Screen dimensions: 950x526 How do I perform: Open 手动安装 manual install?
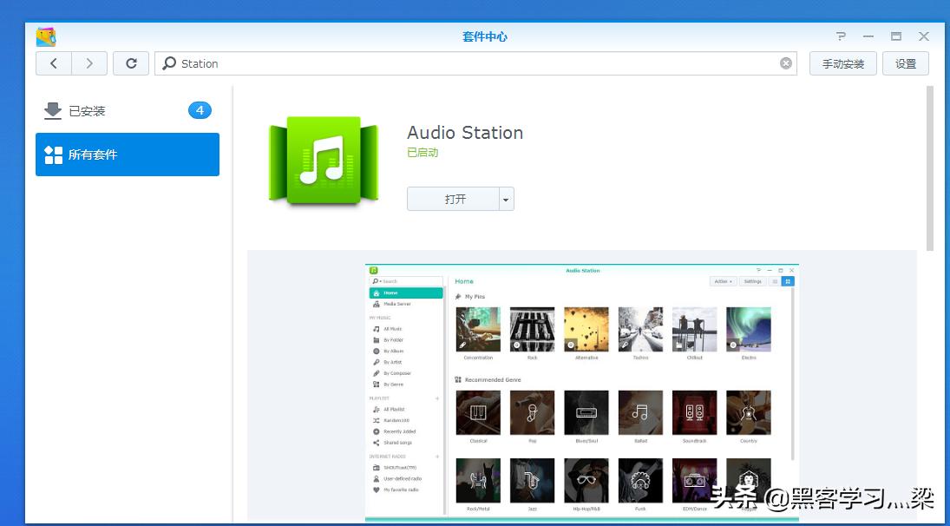pyautogui.click(x=842, y=63)
